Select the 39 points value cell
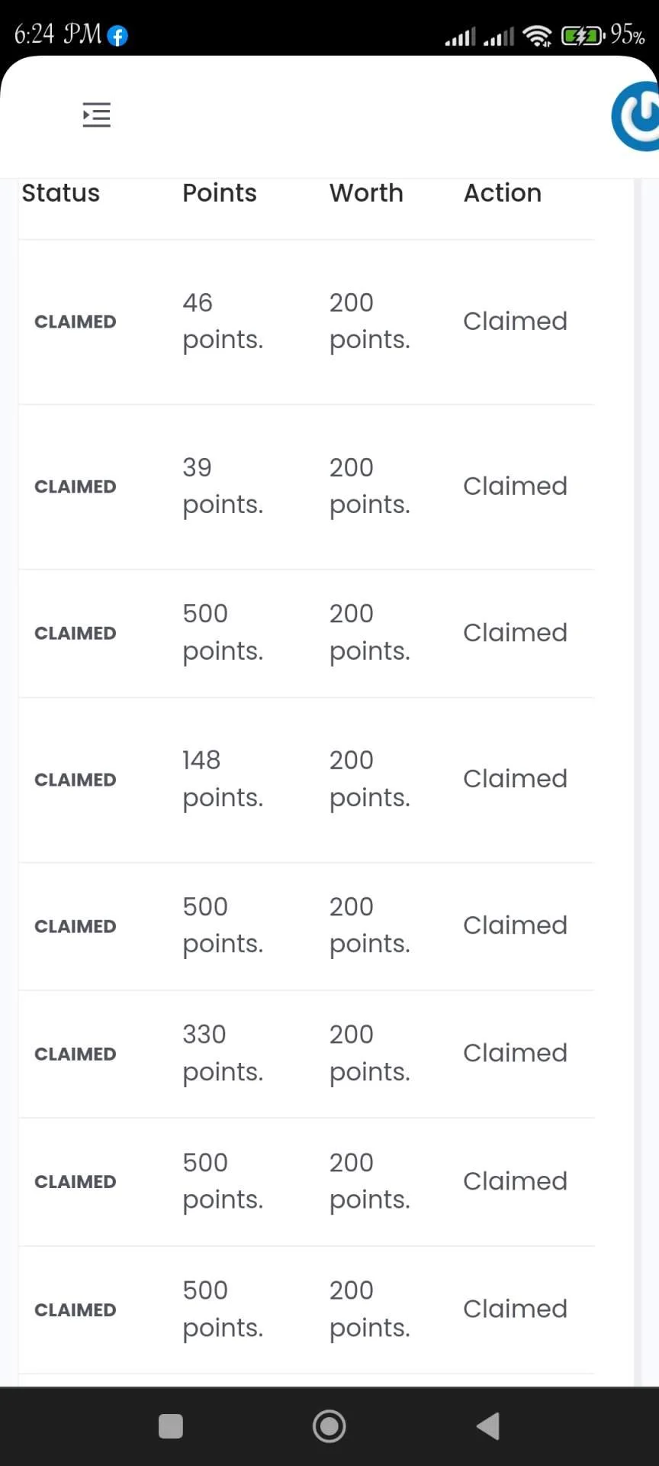This screenshot has width=659, height=1466. coord(223,486)
